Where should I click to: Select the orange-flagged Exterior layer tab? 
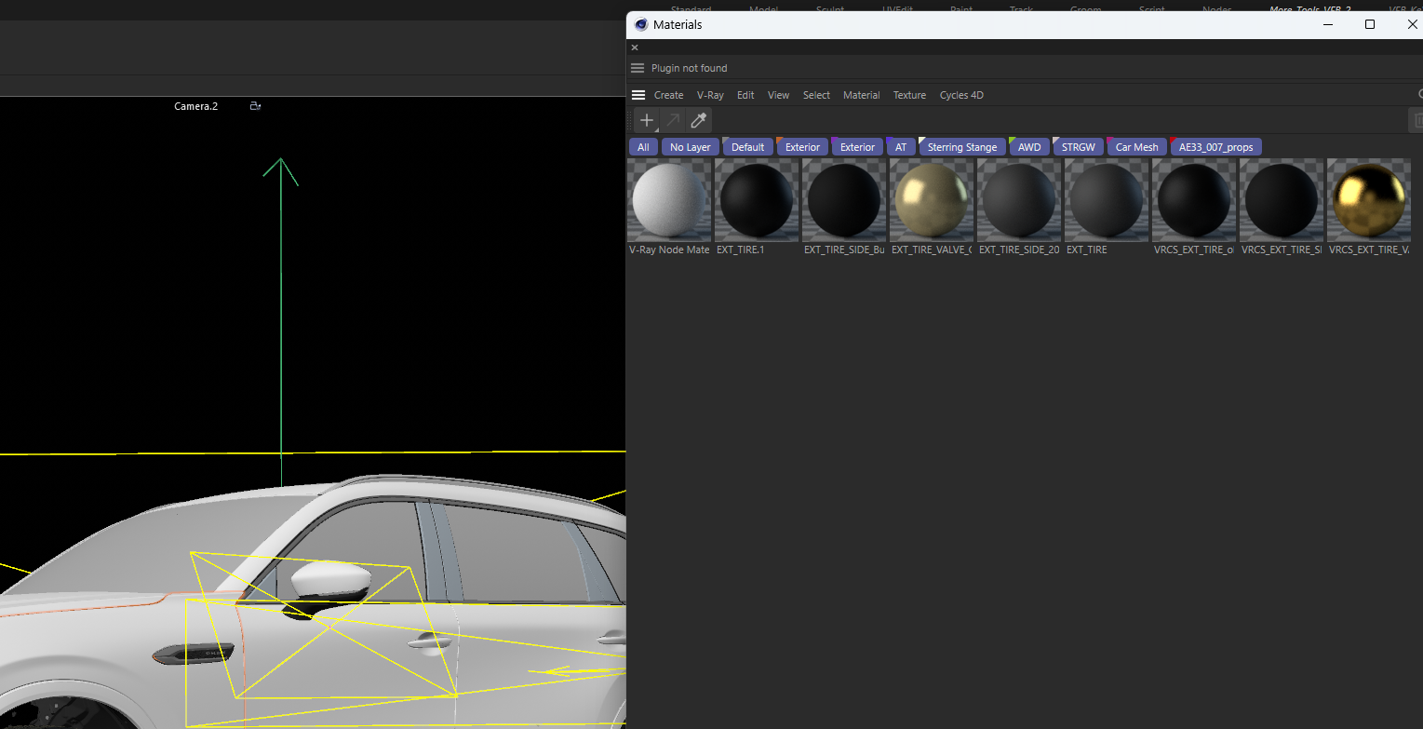click(802, 147)
